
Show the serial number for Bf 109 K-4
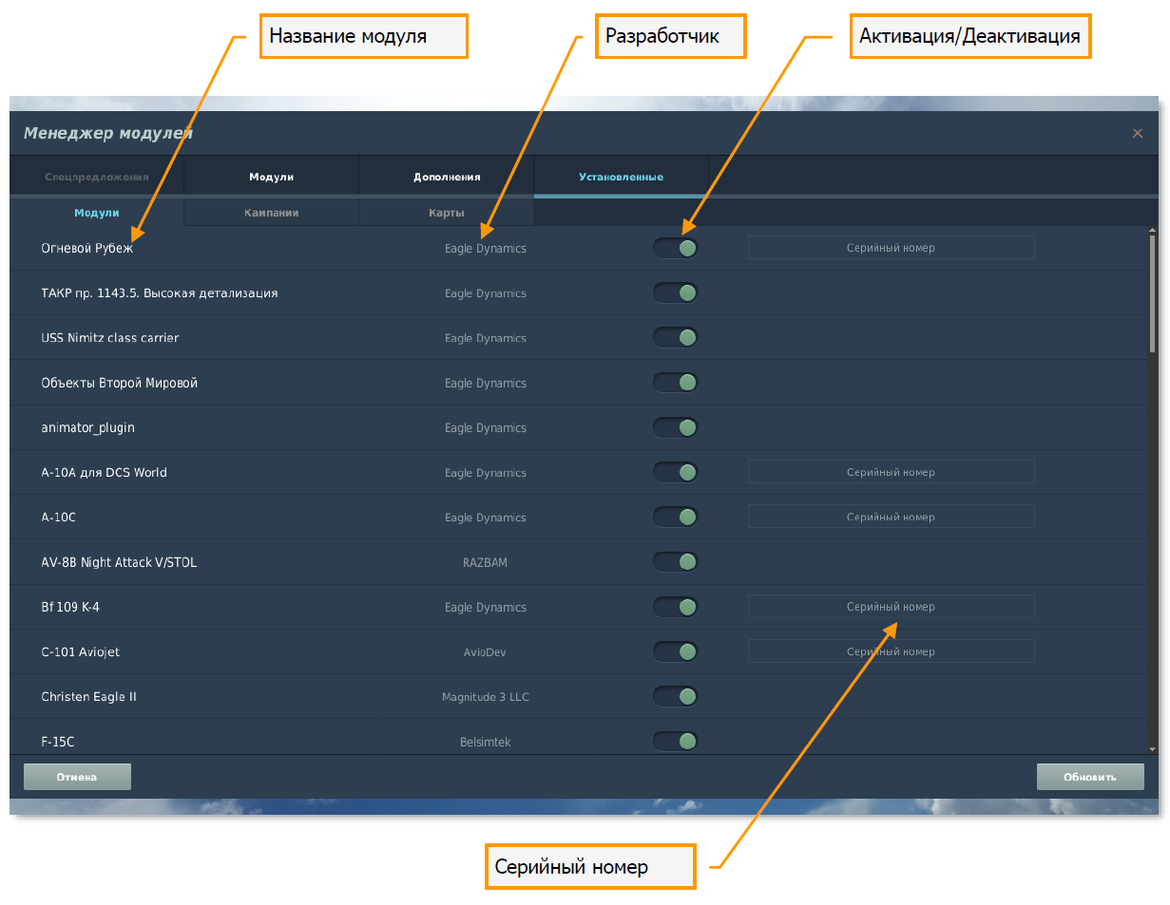[891, 607]
